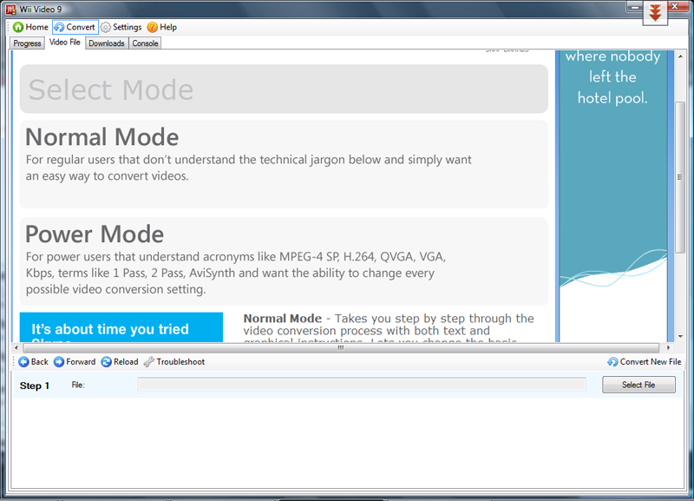Click the bold "Normal Mode" description text

pos(283,319)
